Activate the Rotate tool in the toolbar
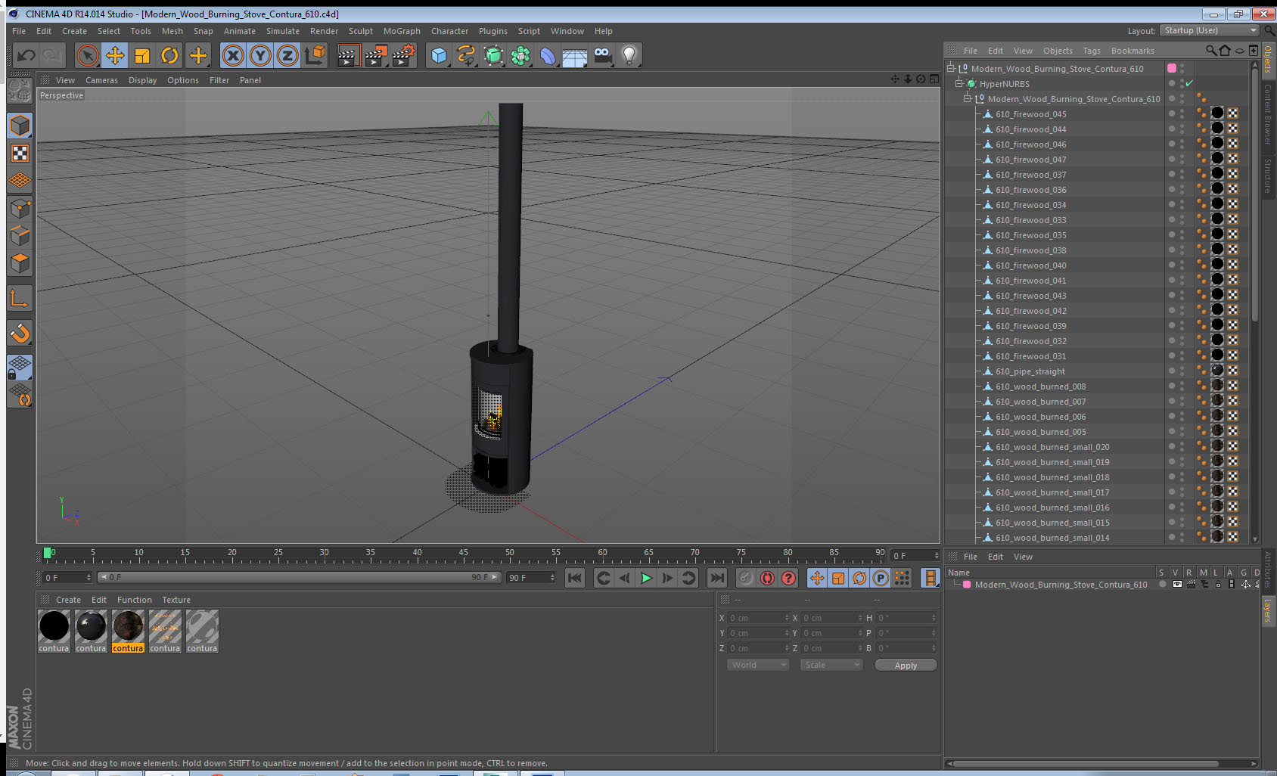 [x=170, y=55]
